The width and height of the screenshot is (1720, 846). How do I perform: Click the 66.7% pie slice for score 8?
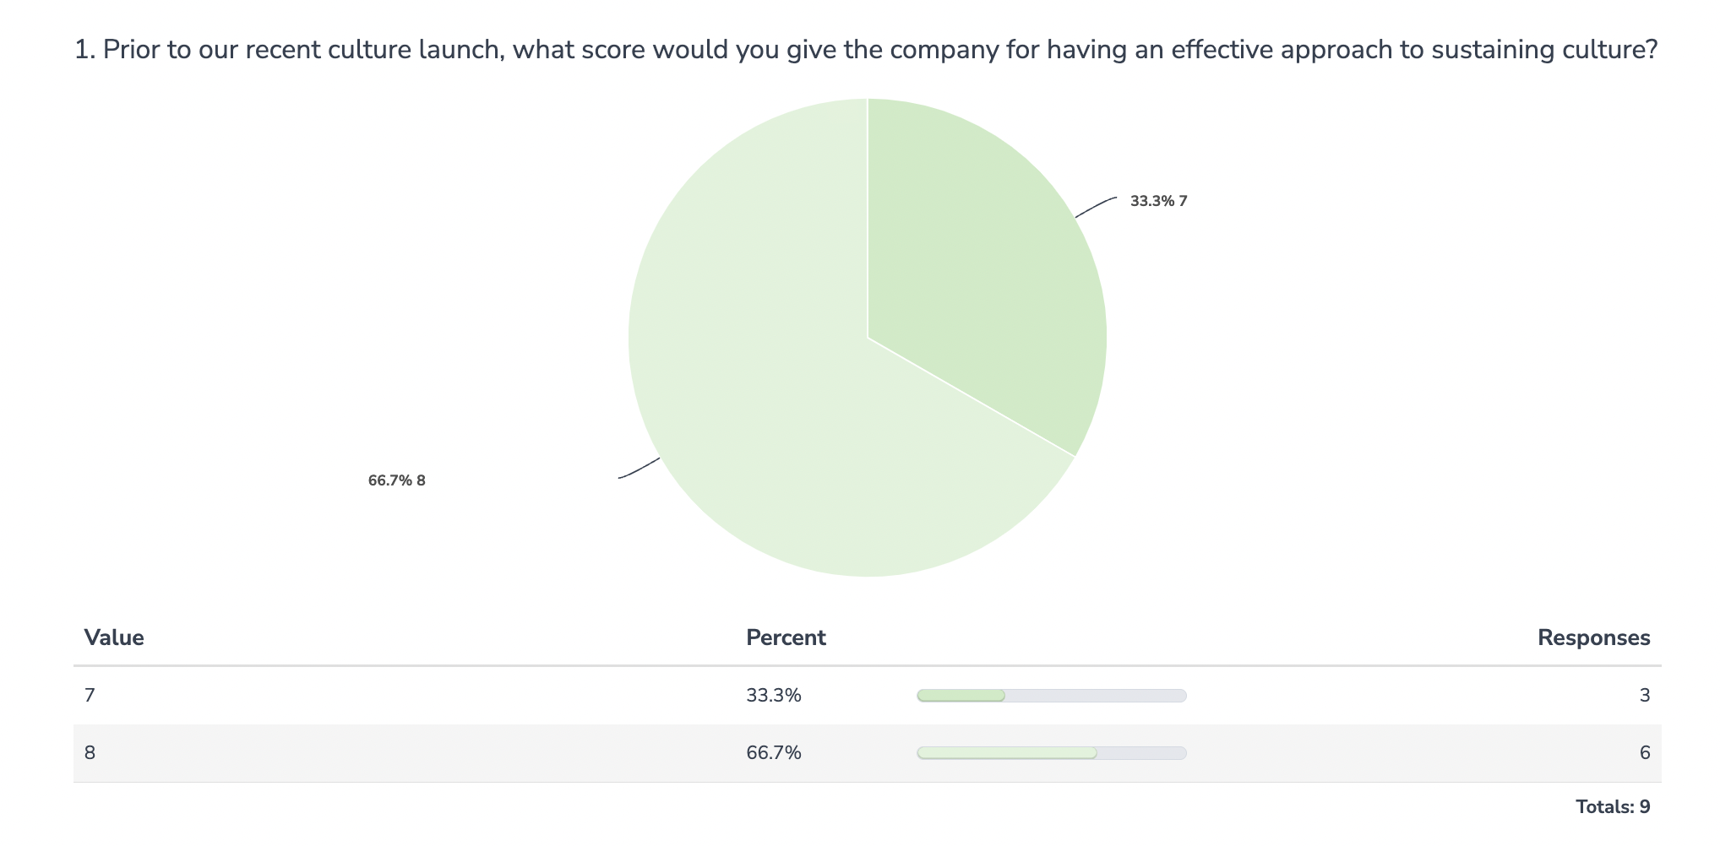point(760,380)
